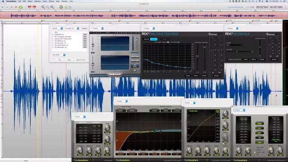Open the Effects menu

[51, 1]
